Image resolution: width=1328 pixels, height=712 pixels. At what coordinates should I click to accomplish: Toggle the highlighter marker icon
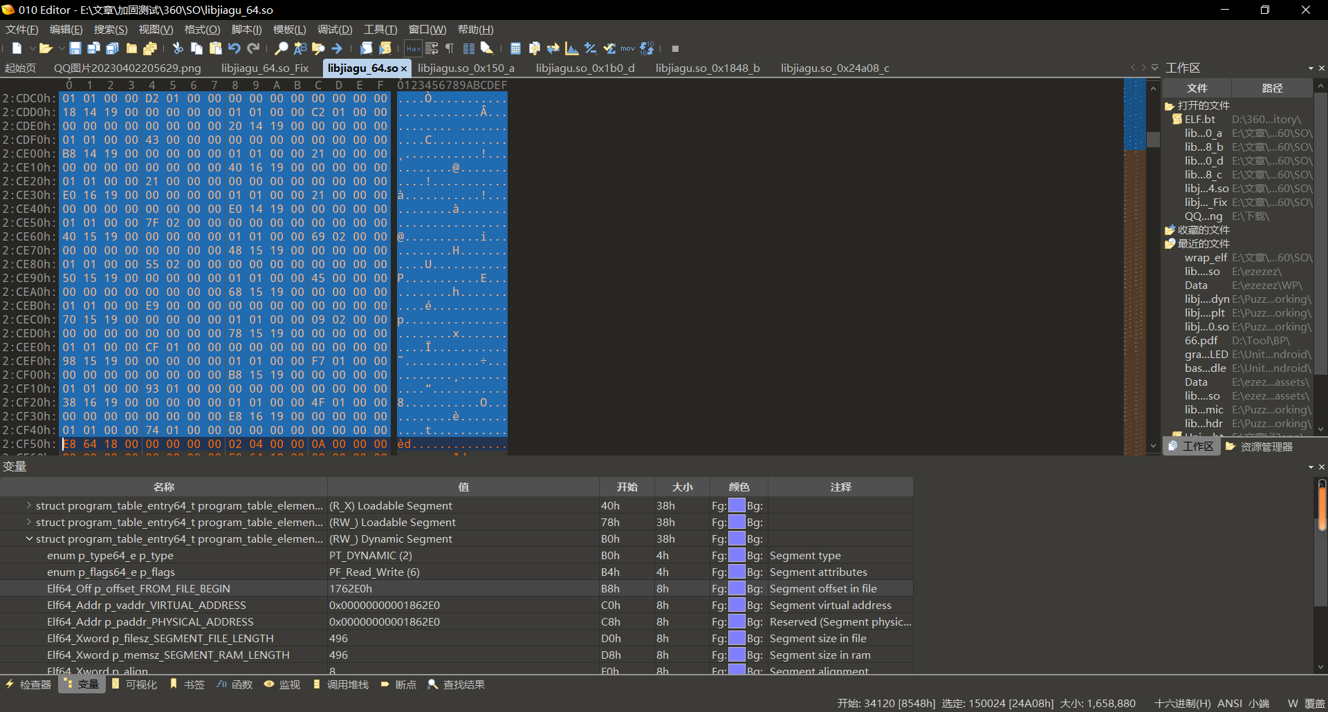pos(487,48)
